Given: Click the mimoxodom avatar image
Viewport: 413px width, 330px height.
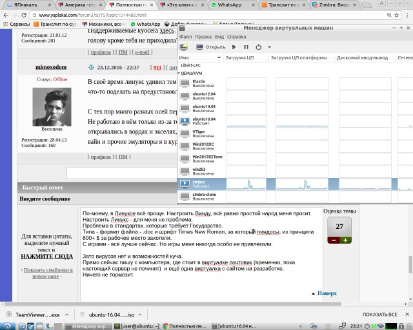Looking at the screenshot, I should (x=52, y=107).
